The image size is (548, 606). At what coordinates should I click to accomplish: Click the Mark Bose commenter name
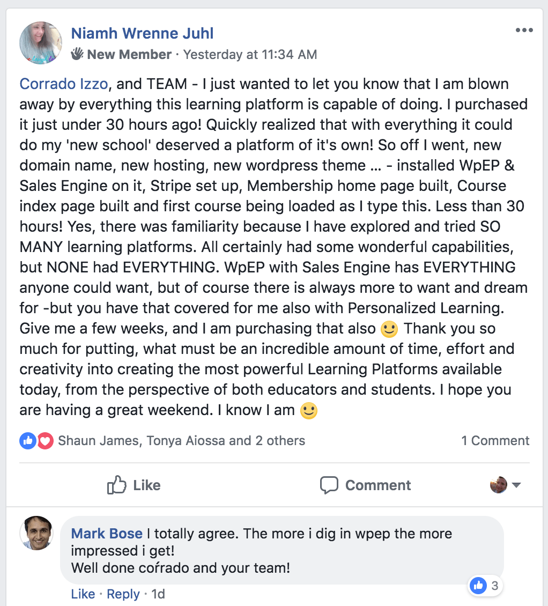(107, 534)
